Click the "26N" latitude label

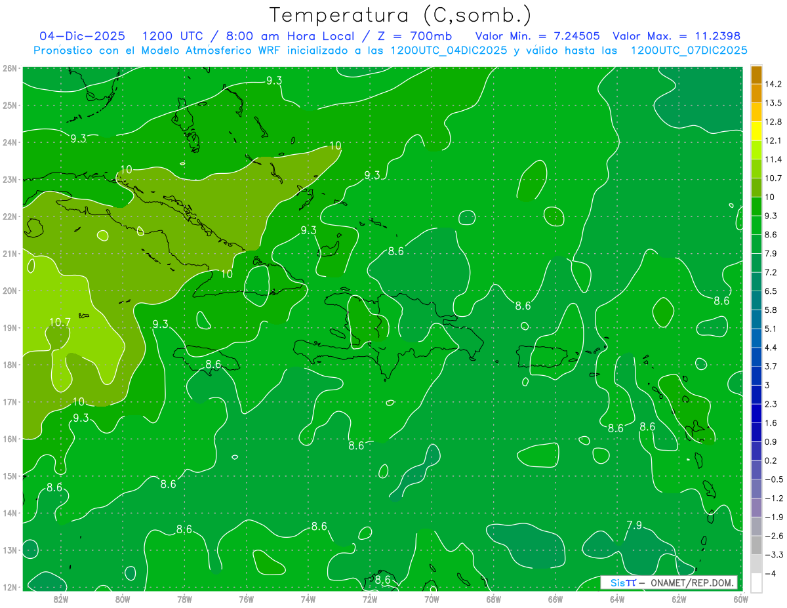[9, 68]
